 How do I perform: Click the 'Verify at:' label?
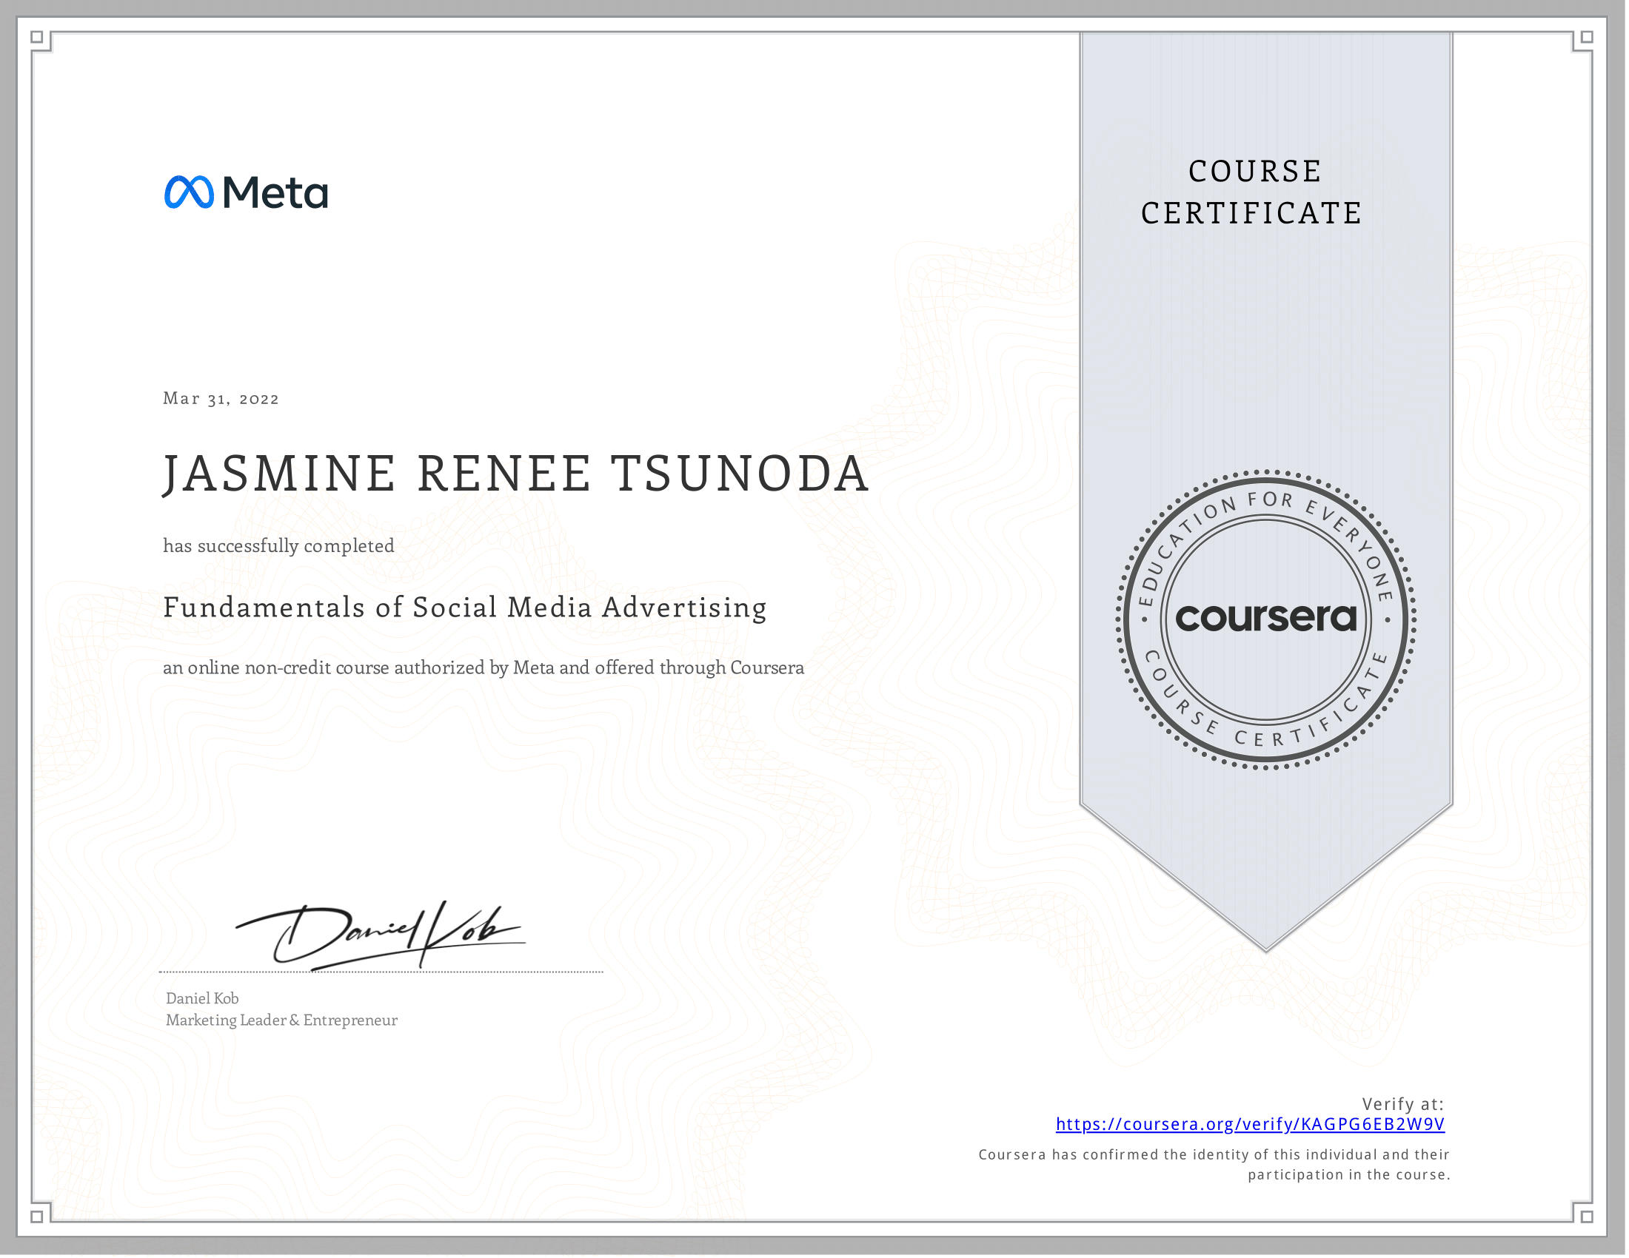pos(1402,1104)
